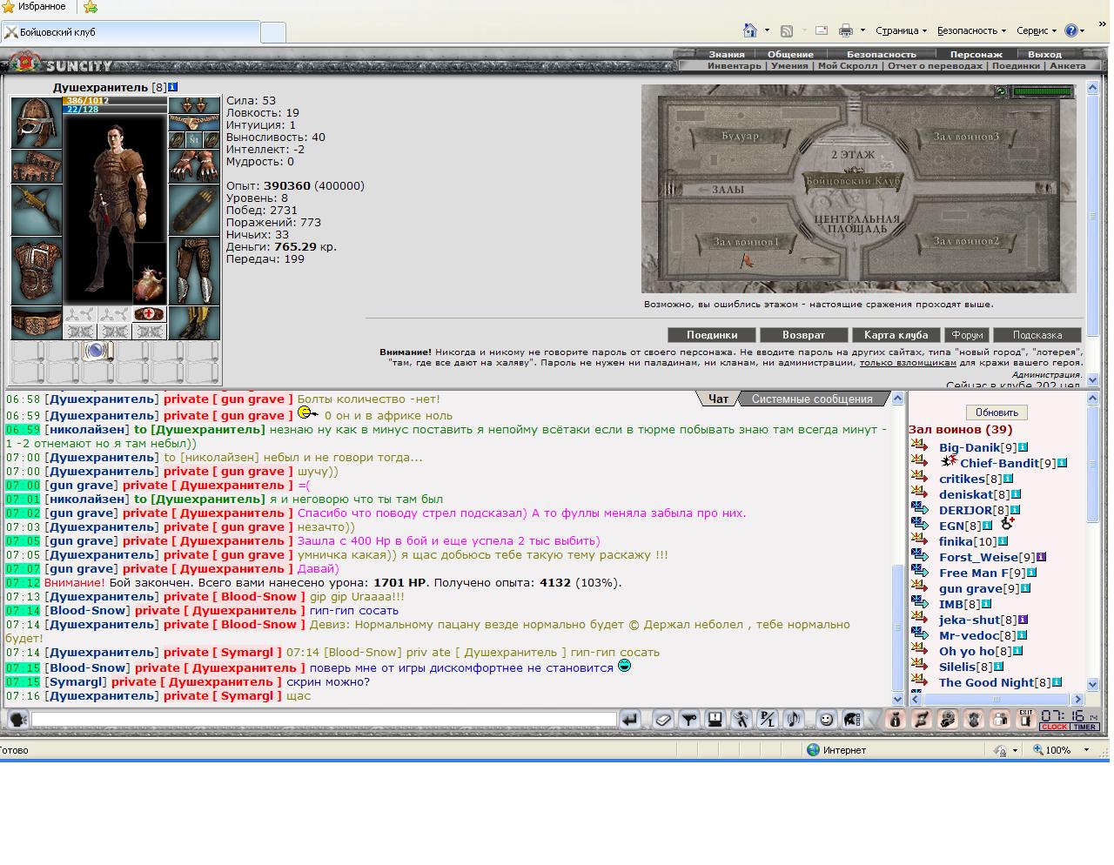This screenshot has width=1114, height=865.
Task: Open the browser zoom 100% dropdown
Action: (1086, 750)
